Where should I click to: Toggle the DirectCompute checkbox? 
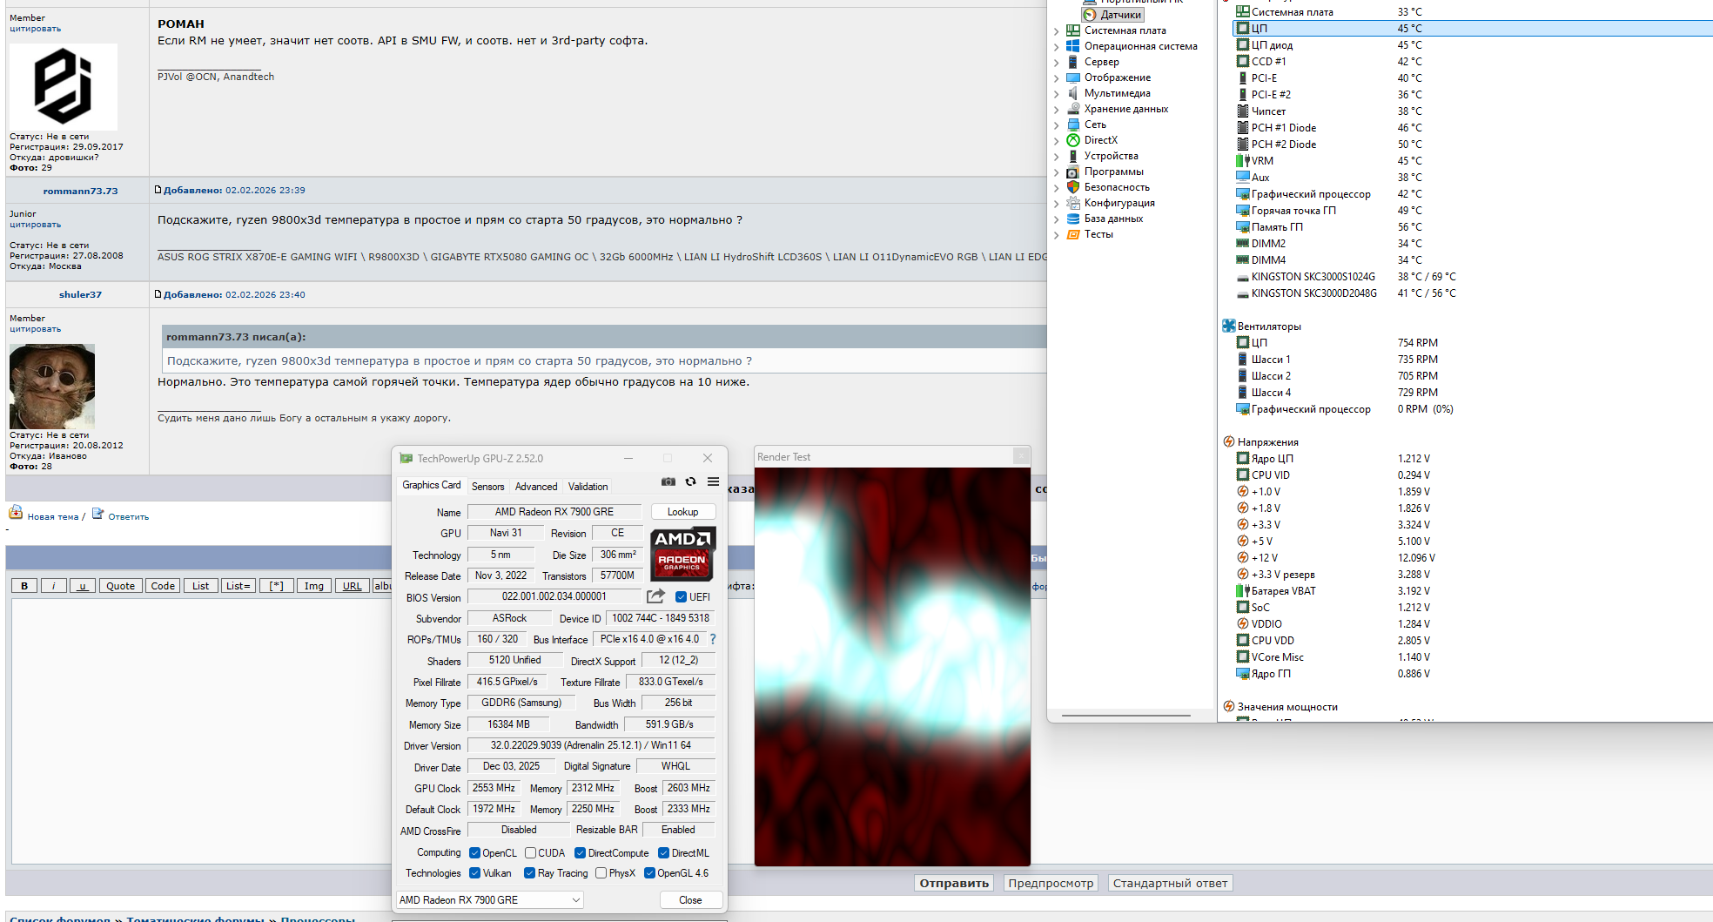pos(580,853)
